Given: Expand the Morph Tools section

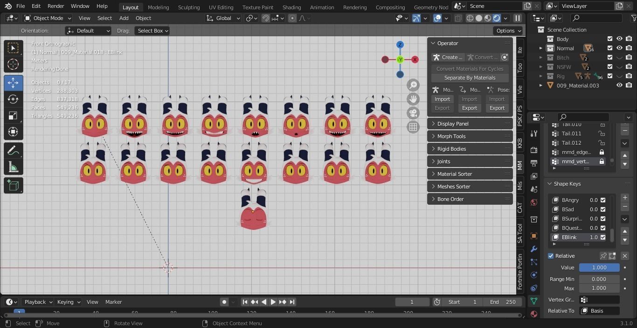Looking at the screenshot, I should click(470, 136).
